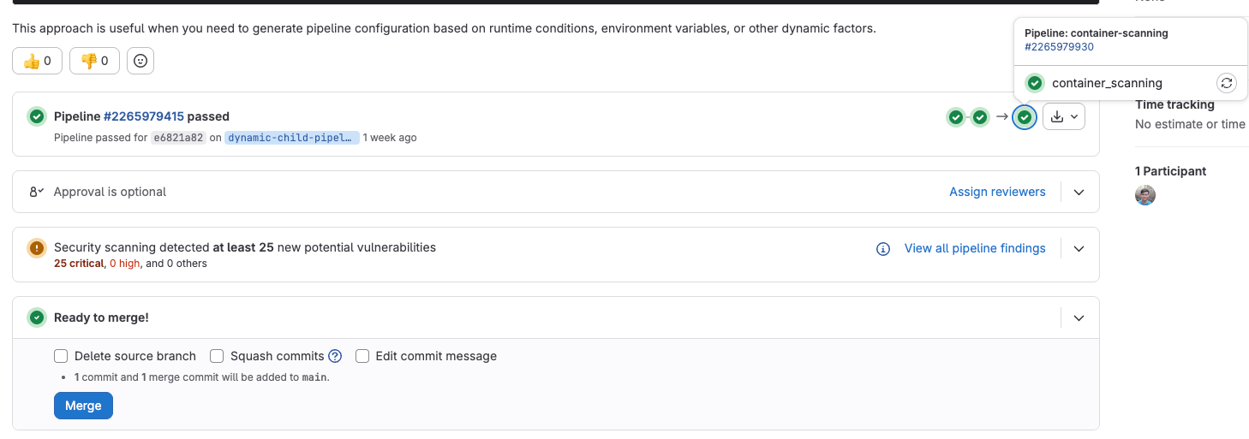Add a thumbs up reaction
This screenshot has height=439, width=1249.
37,61
